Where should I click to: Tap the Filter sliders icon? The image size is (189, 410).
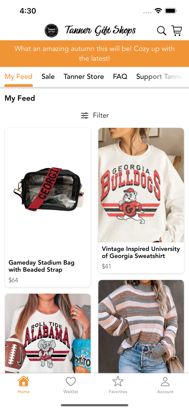pyautogui.click(x=85, y=115)
